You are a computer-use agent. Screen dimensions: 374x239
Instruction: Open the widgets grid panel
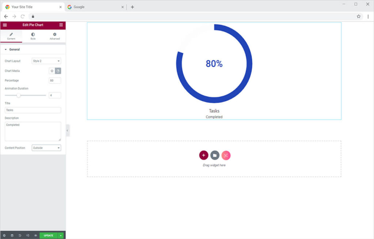[61, 25]
